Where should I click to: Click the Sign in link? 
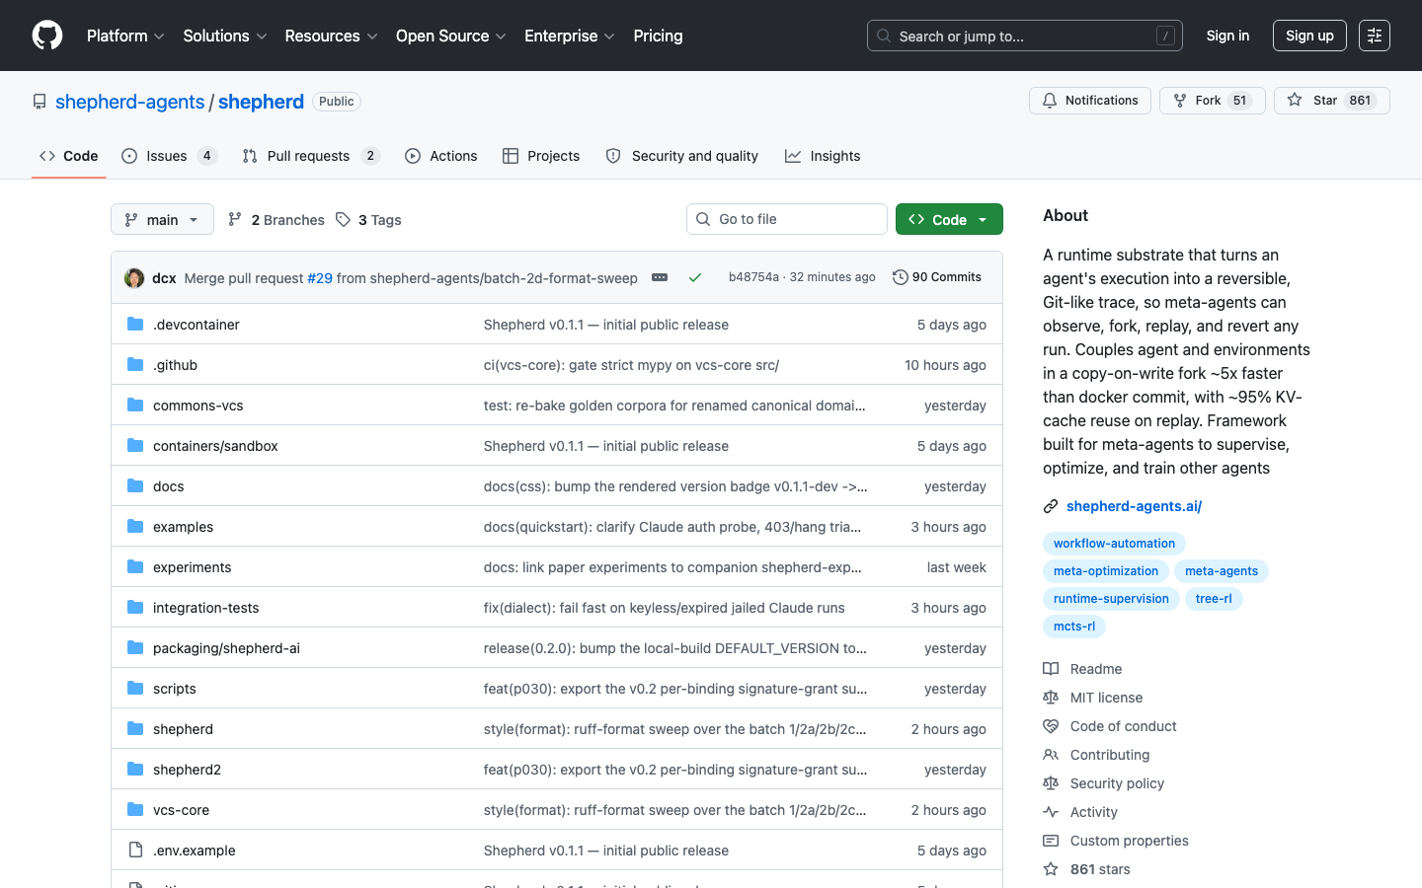(x=1227, y=36)
